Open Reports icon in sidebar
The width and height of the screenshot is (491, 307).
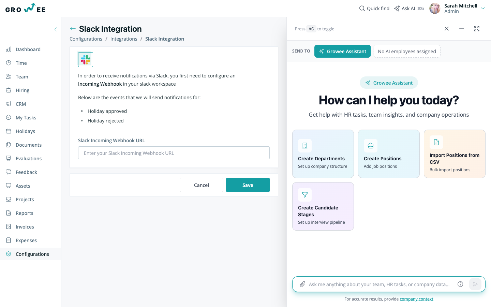click(x=9, y=213)
